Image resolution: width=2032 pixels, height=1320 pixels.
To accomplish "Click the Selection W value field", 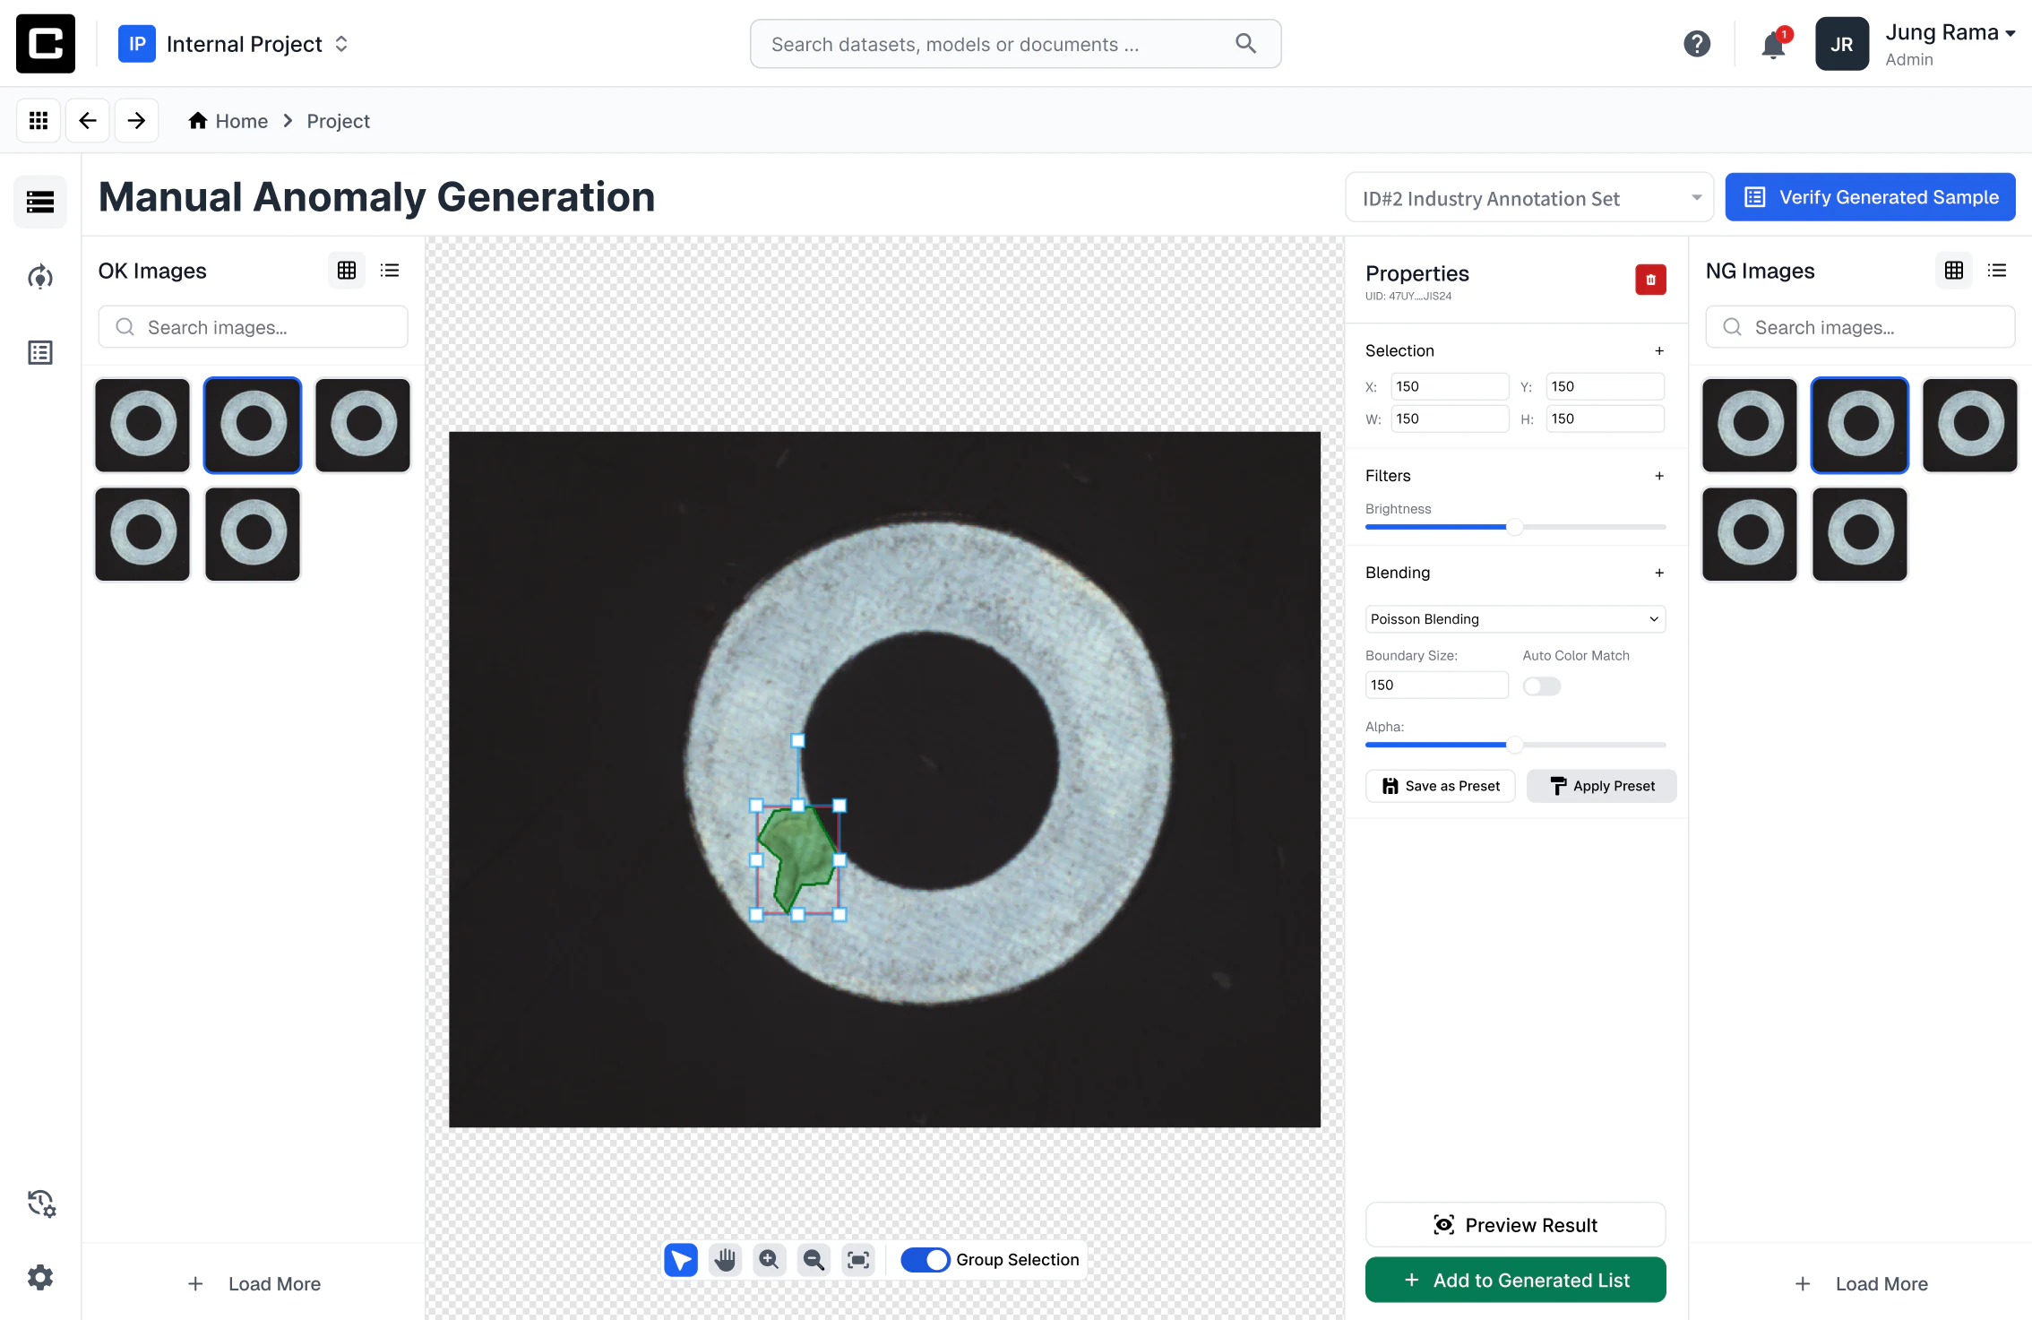I will pos(1449,418).
